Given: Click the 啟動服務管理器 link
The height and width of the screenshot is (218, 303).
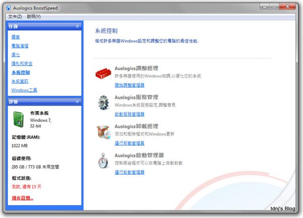Looking at the screenshot, I should pos(129,114).
